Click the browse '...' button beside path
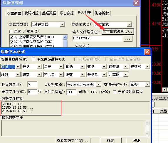 pyautogui.click(x=128, y=39)
